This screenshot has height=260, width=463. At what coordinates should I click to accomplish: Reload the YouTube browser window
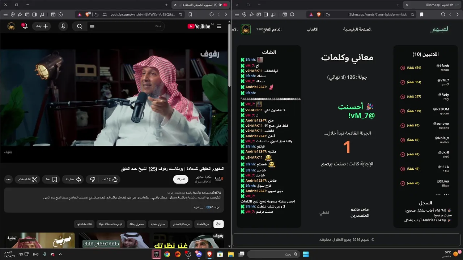(211, 14)
